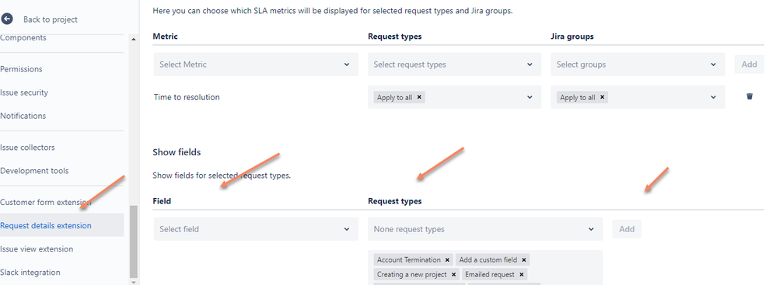Open Issue view extension in the sidebar

coord(37,249)
